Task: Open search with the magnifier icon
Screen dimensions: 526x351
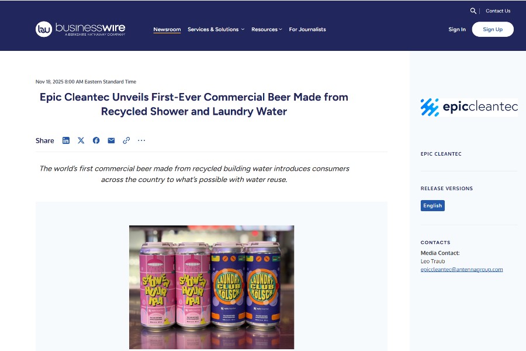Action: 473,11
